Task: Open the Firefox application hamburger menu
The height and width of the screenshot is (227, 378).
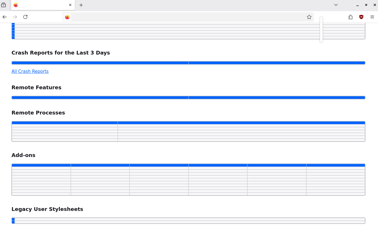Action: pyautogui.click(x=372, y=17)
